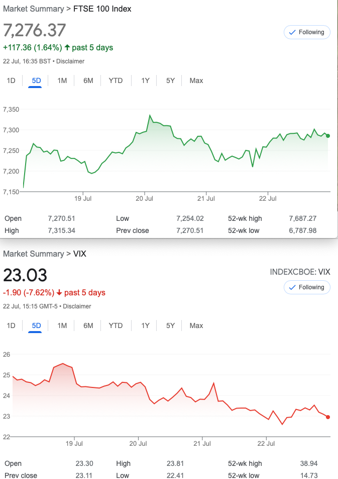The height and width of the screenshot is (479, 338).
Task: Toggle the VIX Following button
Action: point(307,287)
